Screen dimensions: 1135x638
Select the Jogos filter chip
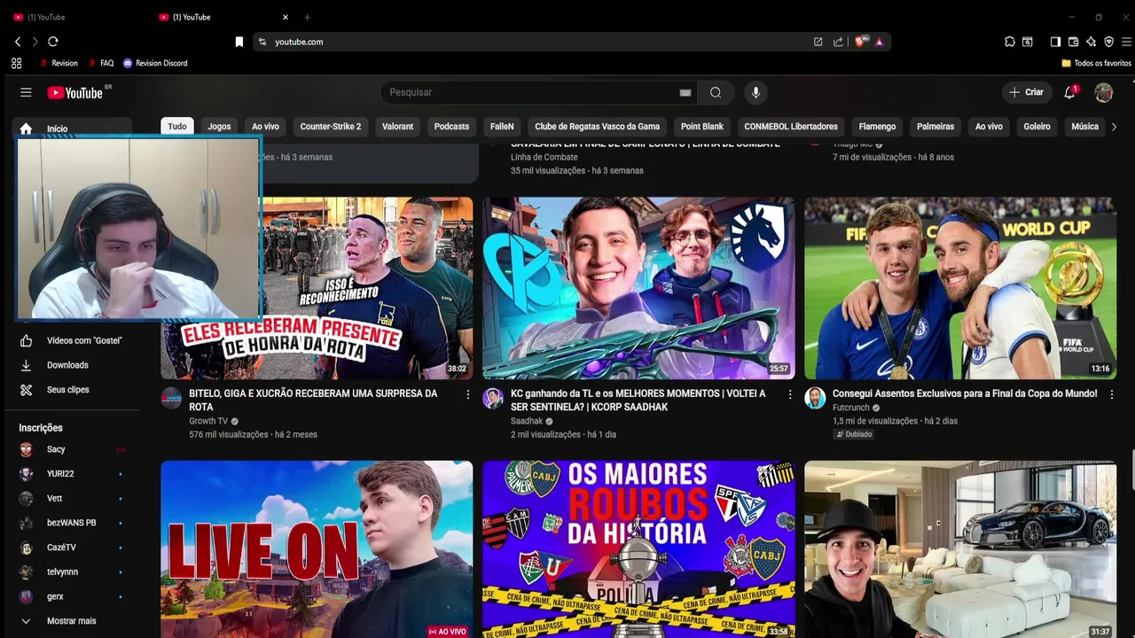(x=219, y=127)
